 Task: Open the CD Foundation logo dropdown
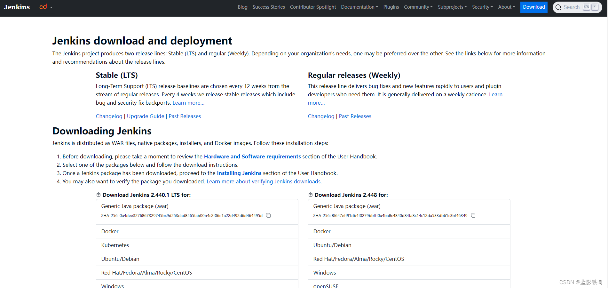(46, 7)
